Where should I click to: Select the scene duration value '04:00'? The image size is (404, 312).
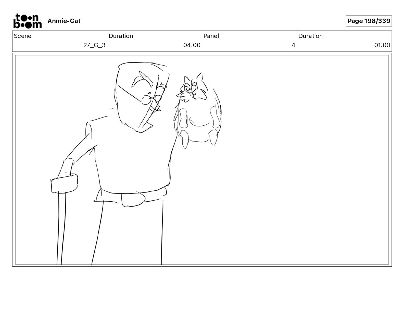[192, 45]
